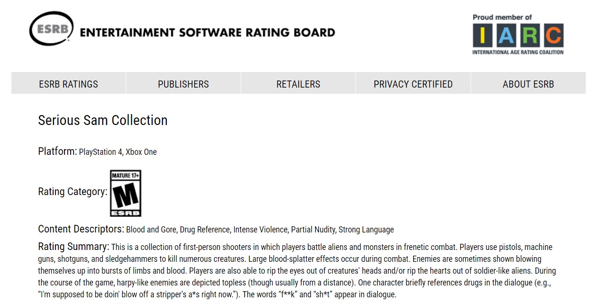Viewport: 600px width, 303px height.
Task: Select About ESRB in the navigation bar
Action: coord(528,84)
